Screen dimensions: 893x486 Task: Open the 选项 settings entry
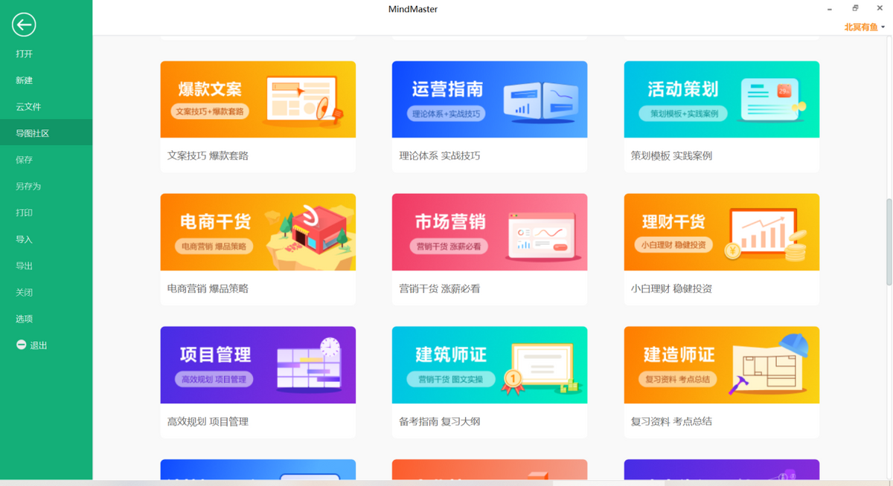(x=23, y=318)
